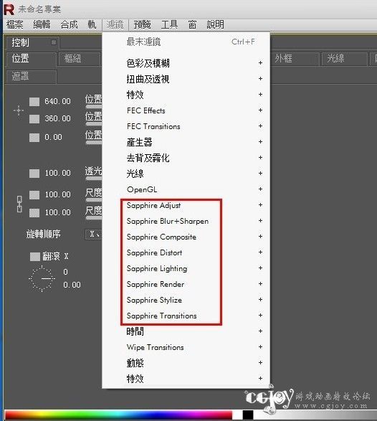Expand the 扭曲及透視 submenu
377x421 pixels.
pyautogui.click(x=186, y=79)
